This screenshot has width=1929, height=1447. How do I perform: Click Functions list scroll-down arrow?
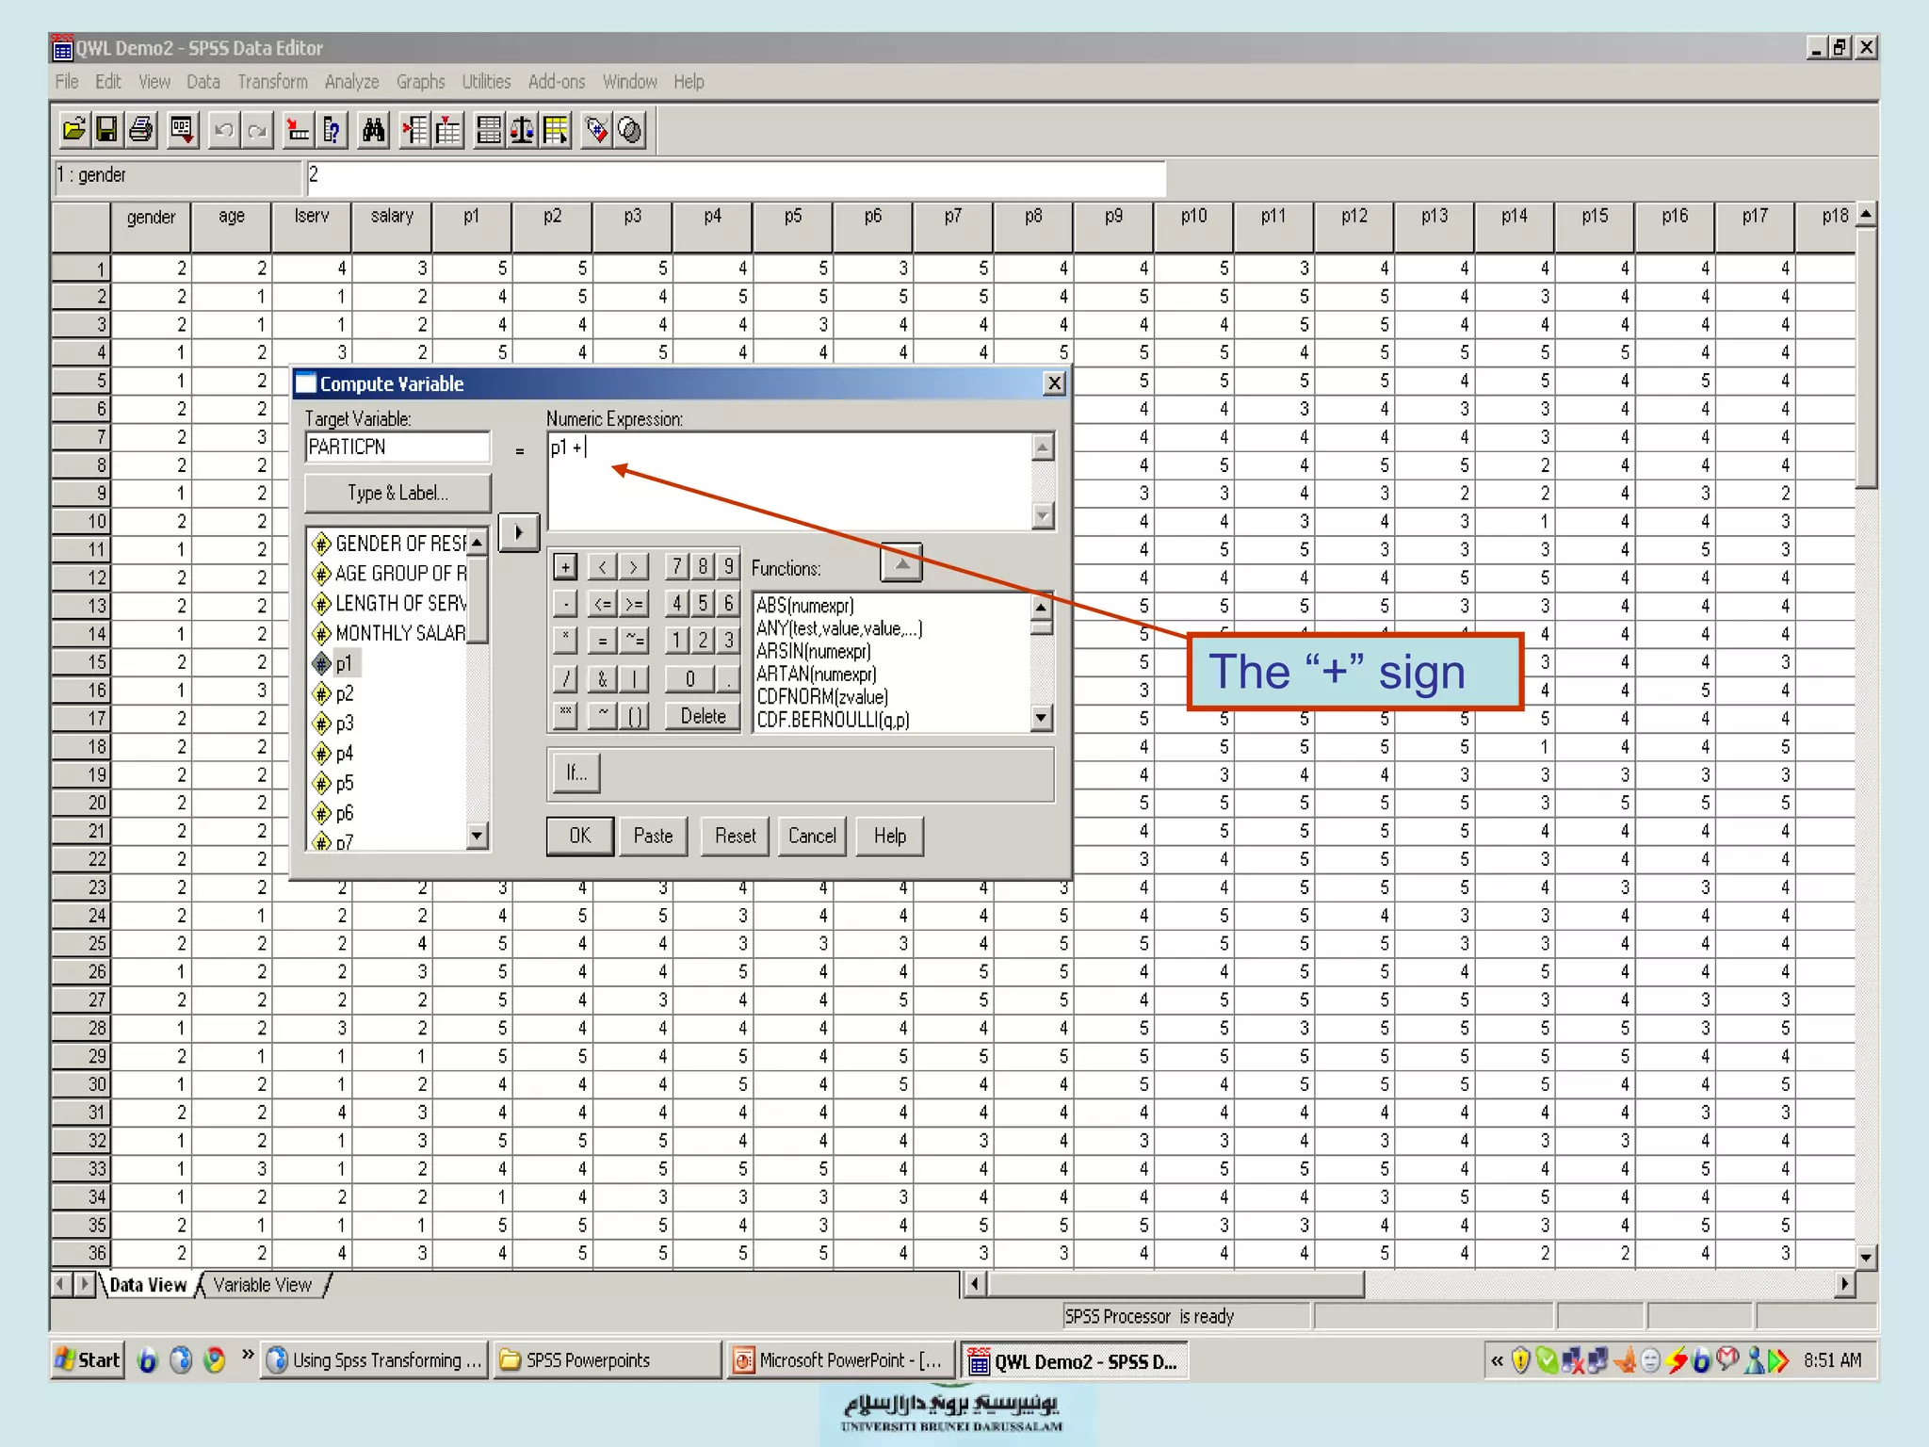[1041, 718]
